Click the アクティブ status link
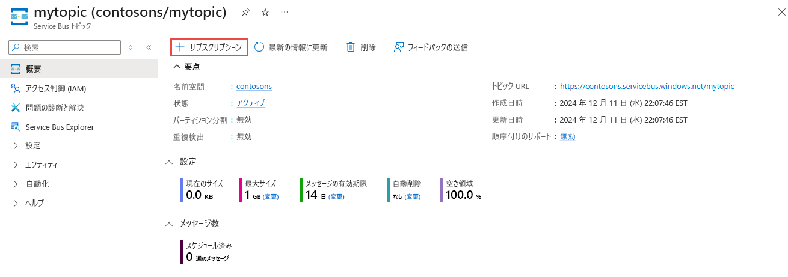The width and height of the screenshot is (788, 277). [251, 103]
